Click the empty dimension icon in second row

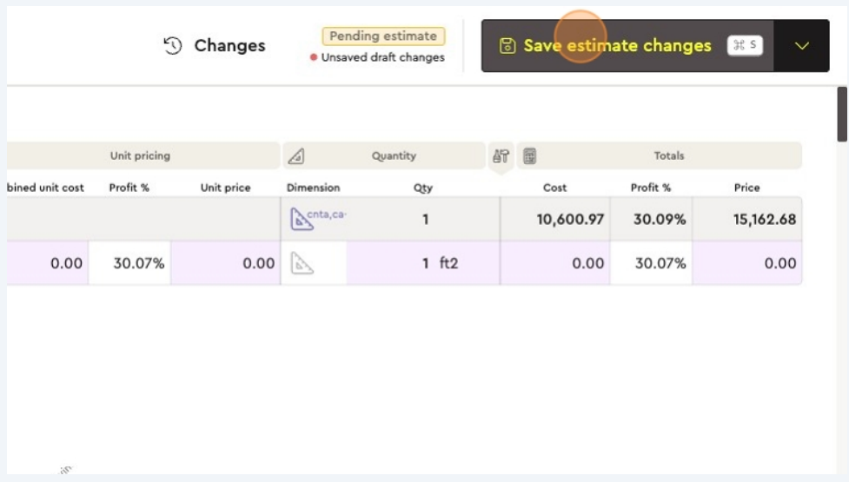pyautogui.click(x=302, y=263)
